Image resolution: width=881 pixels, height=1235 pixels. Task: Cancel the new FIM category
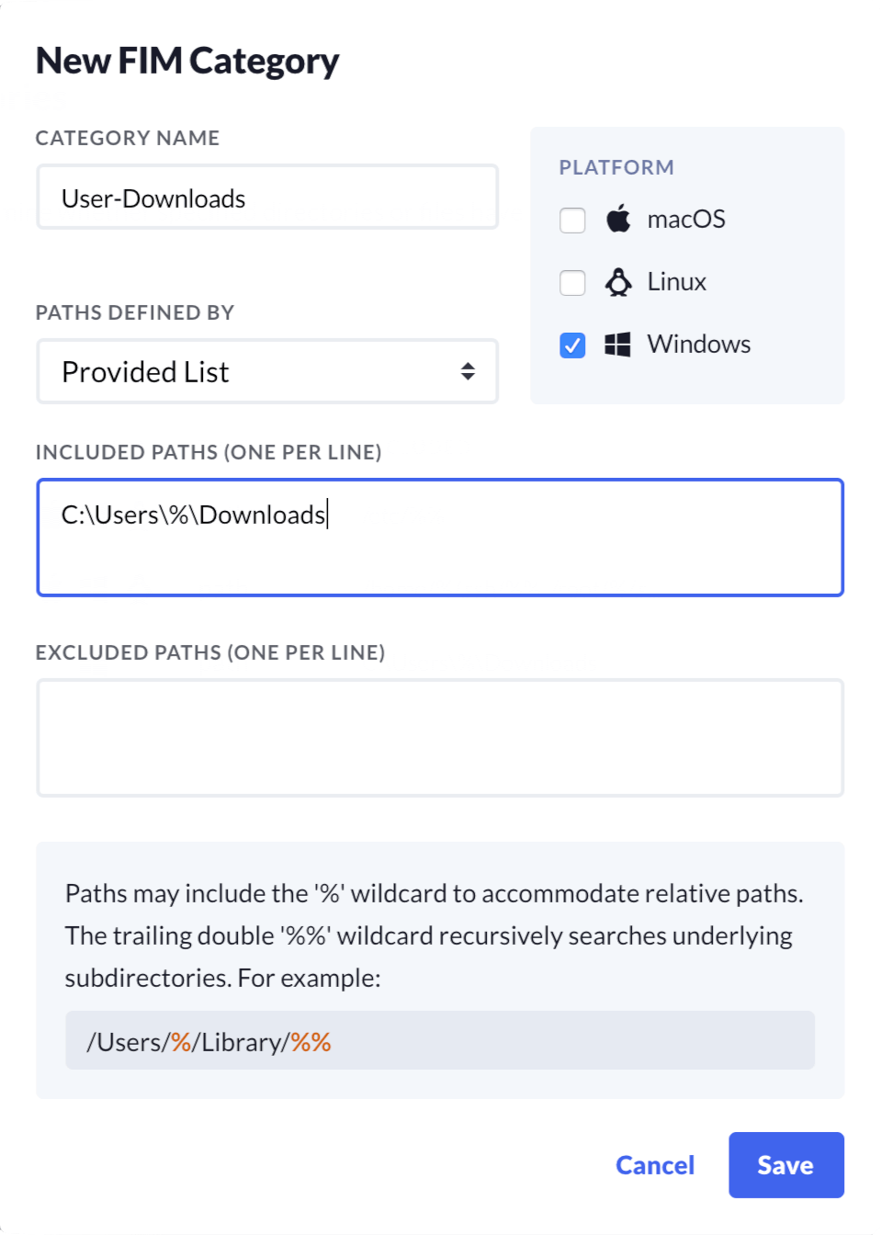point(654,1165)
